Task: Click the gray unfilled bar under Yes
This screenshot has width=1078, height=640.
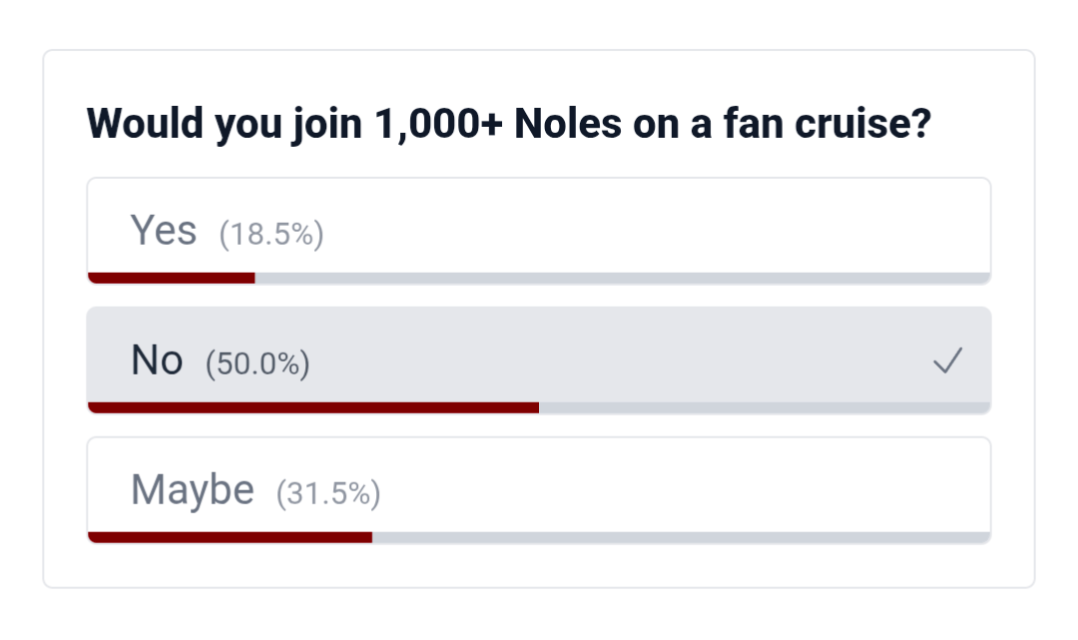Action: 622,278
